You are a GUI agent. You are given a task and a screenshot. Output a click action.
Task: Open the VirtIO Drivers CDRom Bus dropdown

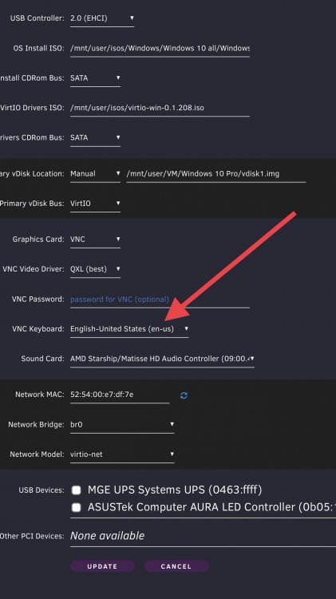[x=95, y=137]
